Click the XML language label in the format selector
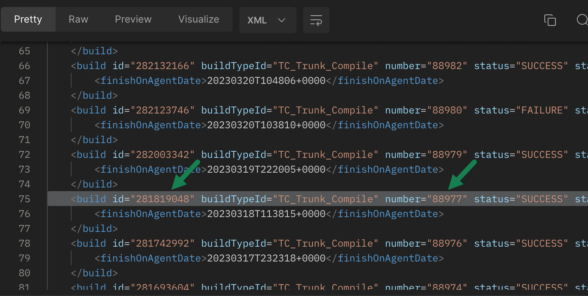The width and height of the screenshot is (588, 296). [x=257, y=20]
